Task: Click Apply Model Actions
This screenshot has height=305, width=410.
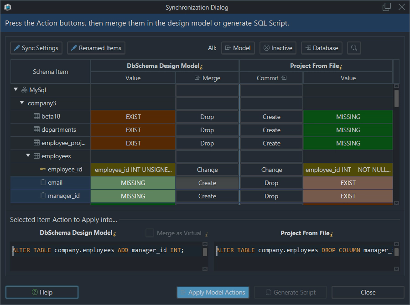Action: coord(213,292)
